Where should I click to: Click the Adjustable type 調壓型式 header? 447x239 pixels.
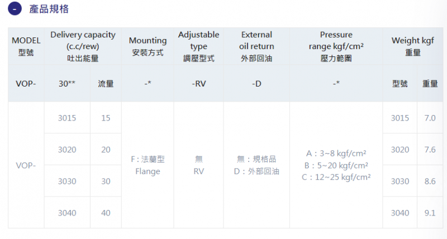199,46
